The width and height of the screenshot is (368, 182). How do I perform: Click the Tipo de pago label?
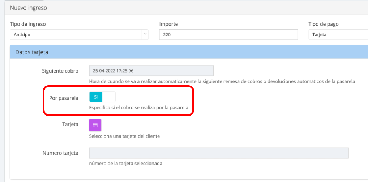pos(323,24)
